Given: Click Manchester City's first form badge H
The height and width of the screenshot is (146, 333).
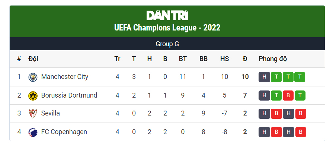Looking at the screenshot, I should pyautogui.click(x=264, y=77).
